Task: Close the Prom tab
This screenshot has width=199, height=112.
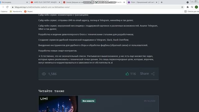Action: [x=156, y=2]
